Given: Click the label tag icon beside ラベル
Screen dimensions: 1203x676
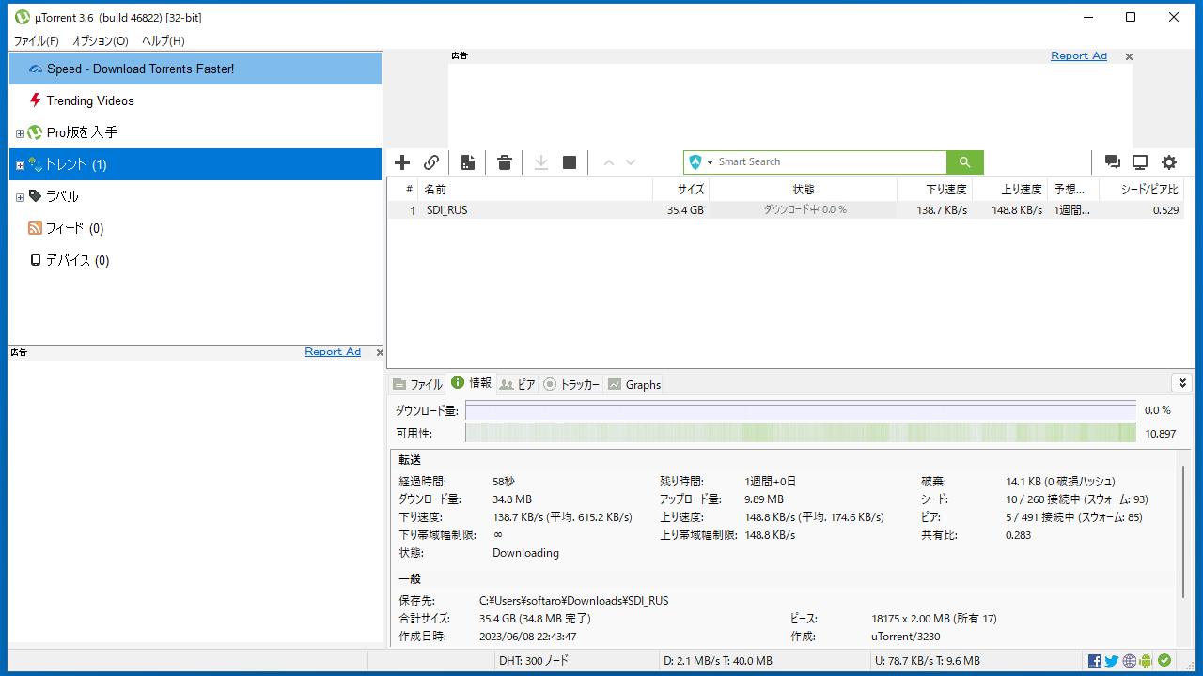Looking at the screenshot, I should [x=35, y=196].
